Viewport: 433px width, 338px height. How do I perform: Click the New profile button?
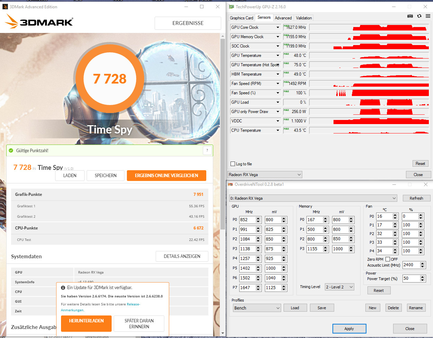coord(373,308)
